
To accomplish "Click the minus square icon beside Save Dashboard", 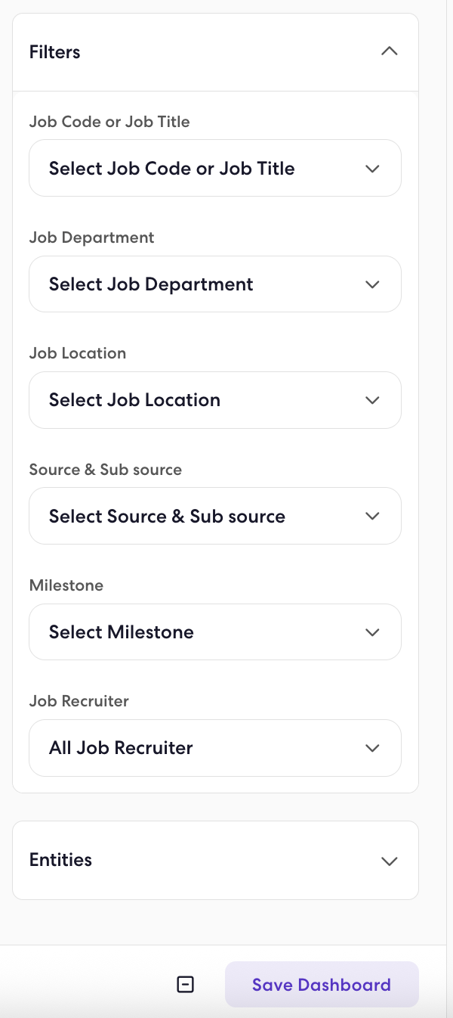I will click(x=185, y=984).
